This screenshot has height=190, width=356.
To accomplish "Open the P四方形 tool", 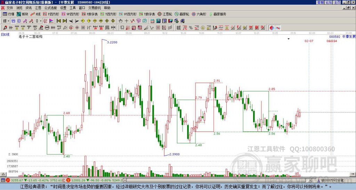I will [51, 14].
